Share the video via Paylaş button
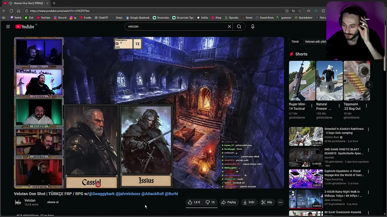Screen dimensions: 387x217 (x=229, y=202)
